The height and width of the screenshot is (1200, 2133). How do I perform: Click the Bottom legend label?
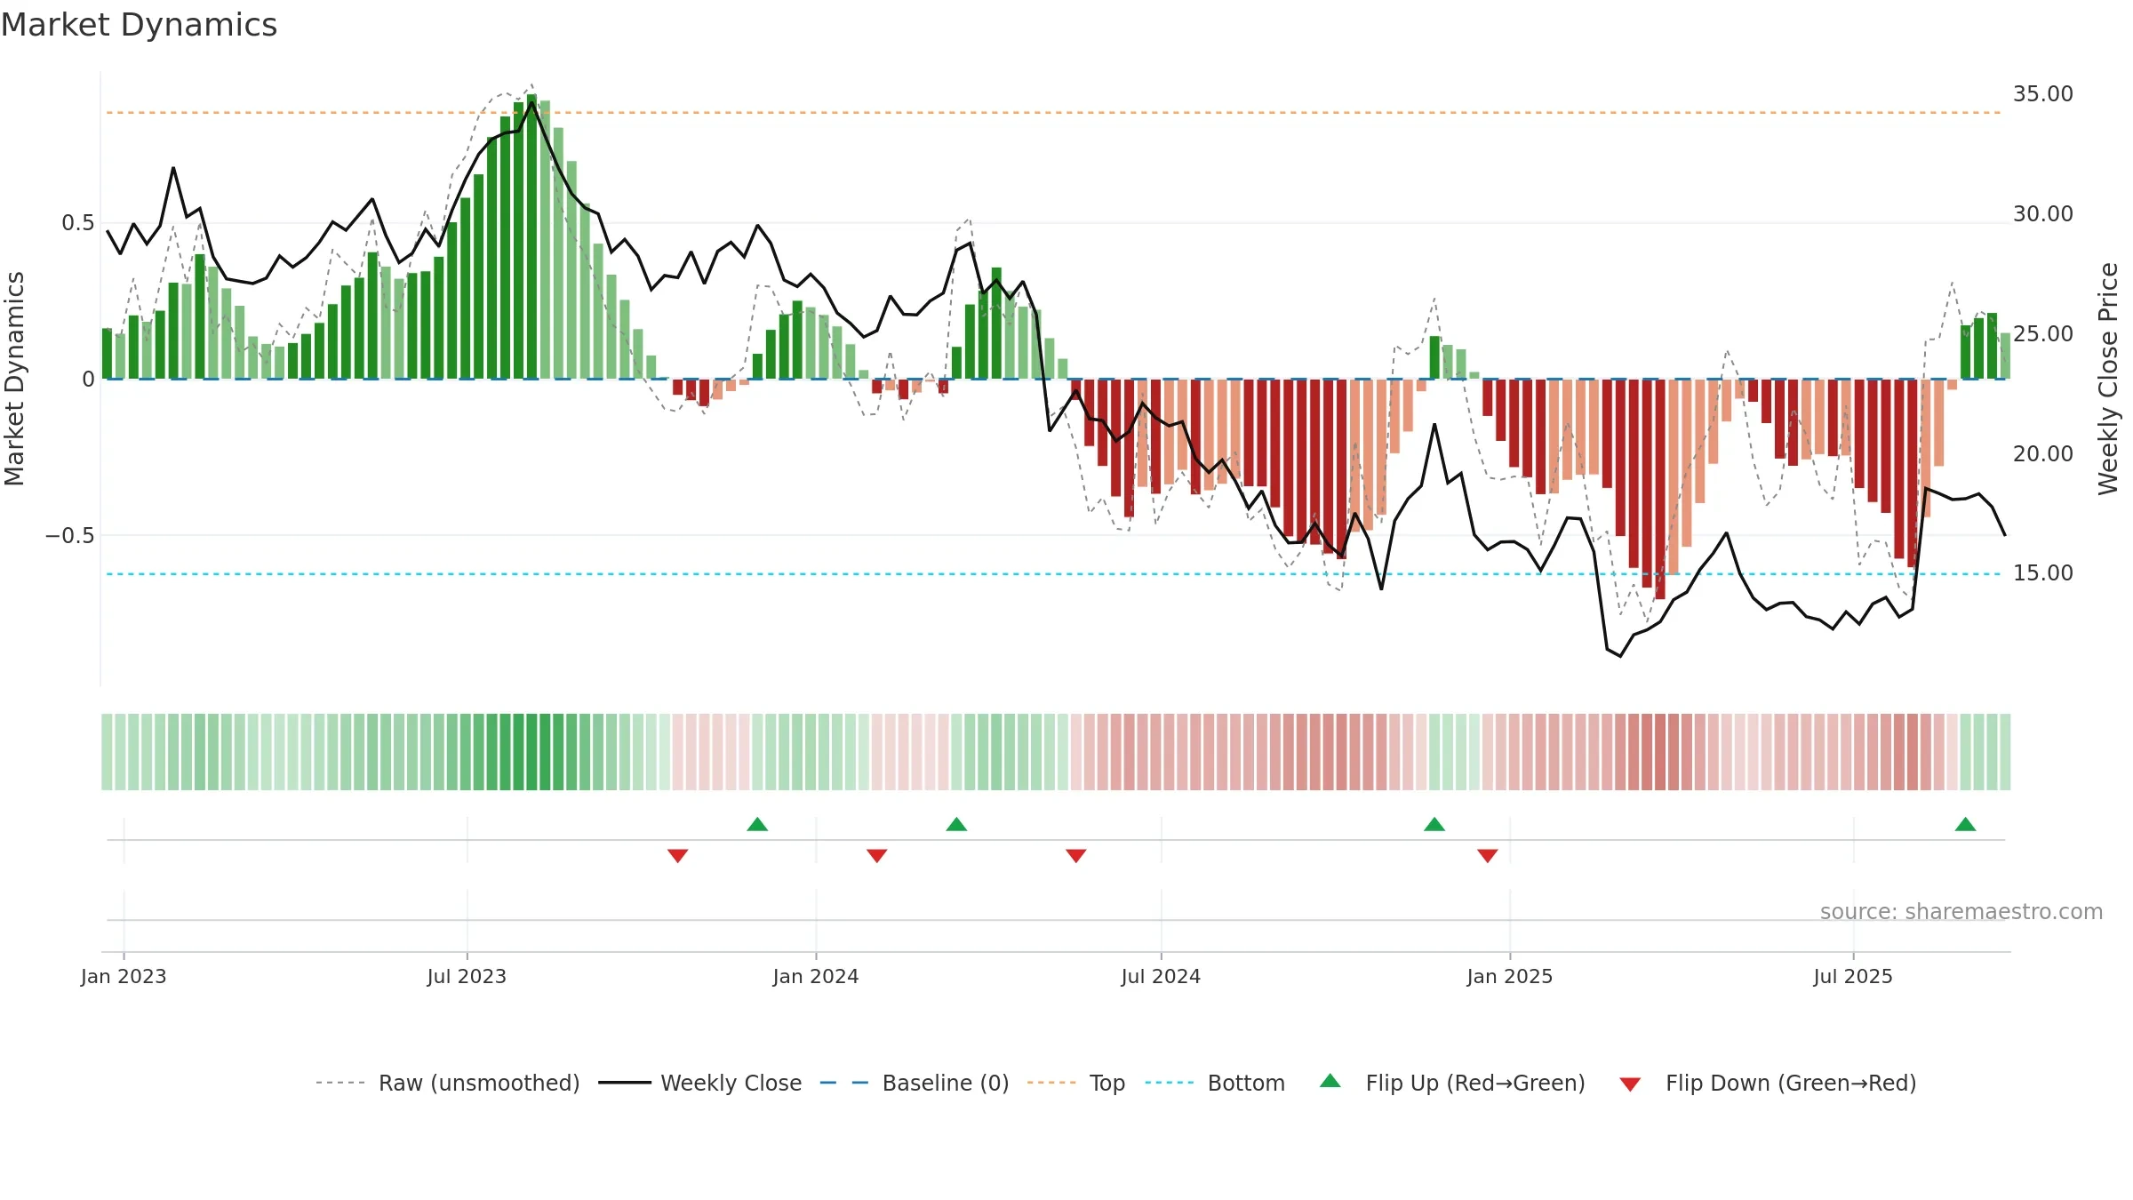point(1246,1083)
